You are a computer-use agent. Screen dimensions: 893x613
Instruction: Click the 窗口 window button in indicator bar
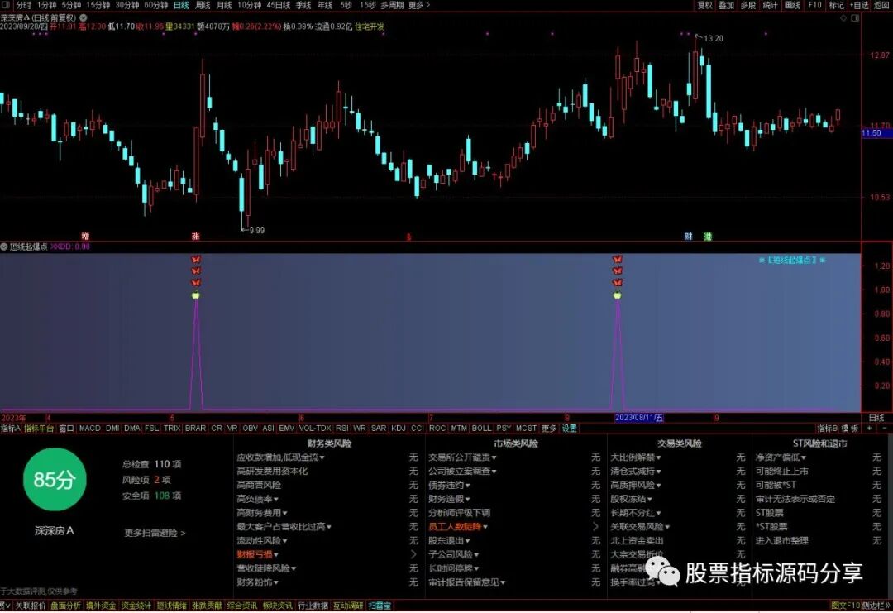click(67, 428)
